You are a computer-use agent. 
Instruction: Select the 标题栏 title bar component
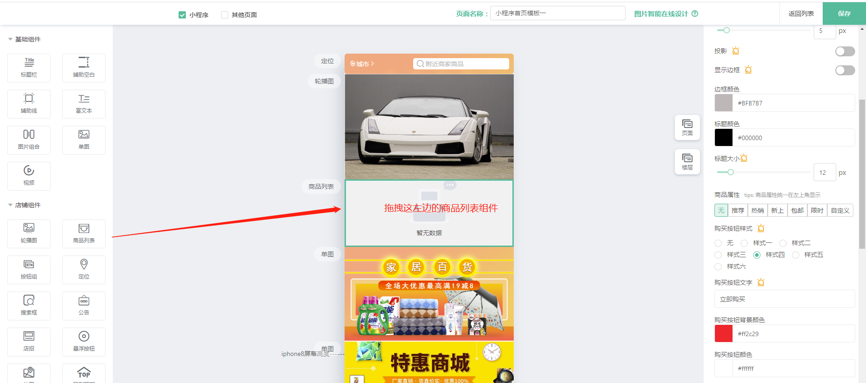click(29, 68)
